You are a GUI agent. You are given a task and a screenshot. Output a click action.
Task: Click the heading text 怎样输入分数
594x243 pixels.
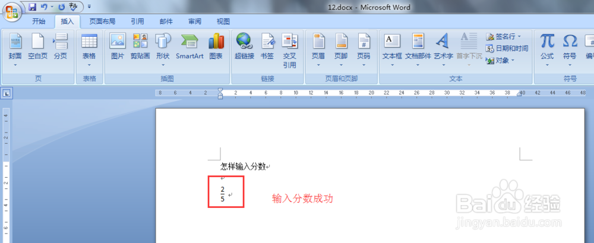tap(243, 166)
